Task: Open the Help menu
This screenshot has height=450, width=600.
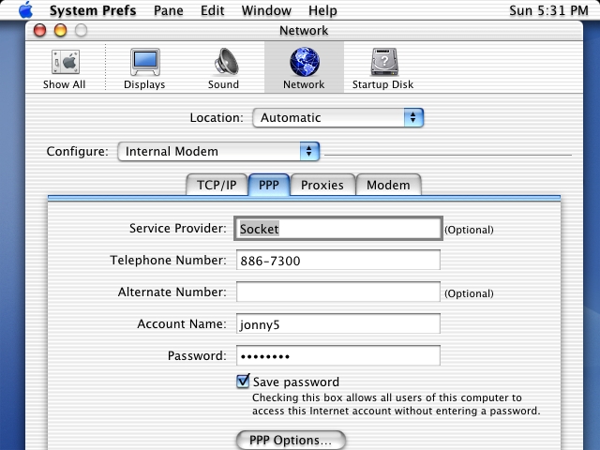Action: tap(322, 10)
